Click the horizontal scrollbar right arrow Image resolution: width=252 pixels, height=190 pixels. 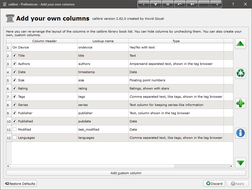[x=231, y=166]
